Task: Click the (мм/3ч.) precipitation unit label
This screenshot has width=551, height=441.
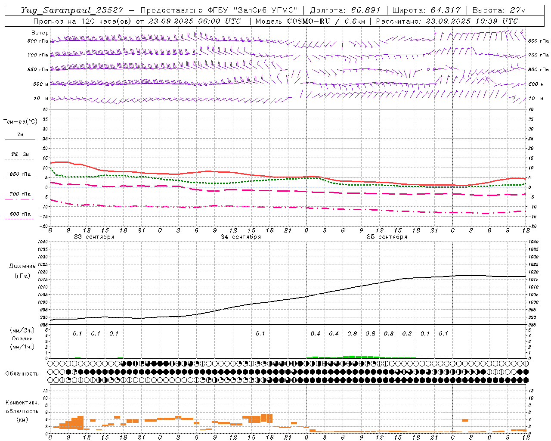Action: tap(22, 330)
